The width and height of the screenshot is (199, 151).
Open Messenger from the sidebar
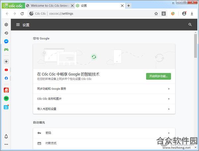pyautogui.click(x=6, y=41)
